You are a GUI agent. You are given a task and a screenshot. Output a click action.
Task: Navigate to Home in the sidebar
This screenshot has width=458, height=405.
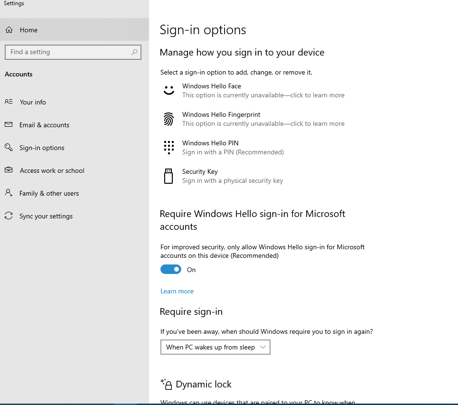click(x=28, y=29)
